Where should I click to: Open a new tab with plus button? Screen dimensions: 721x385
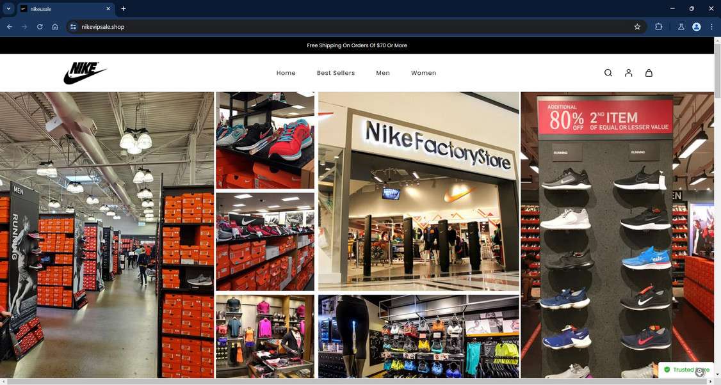coord(123,8)
